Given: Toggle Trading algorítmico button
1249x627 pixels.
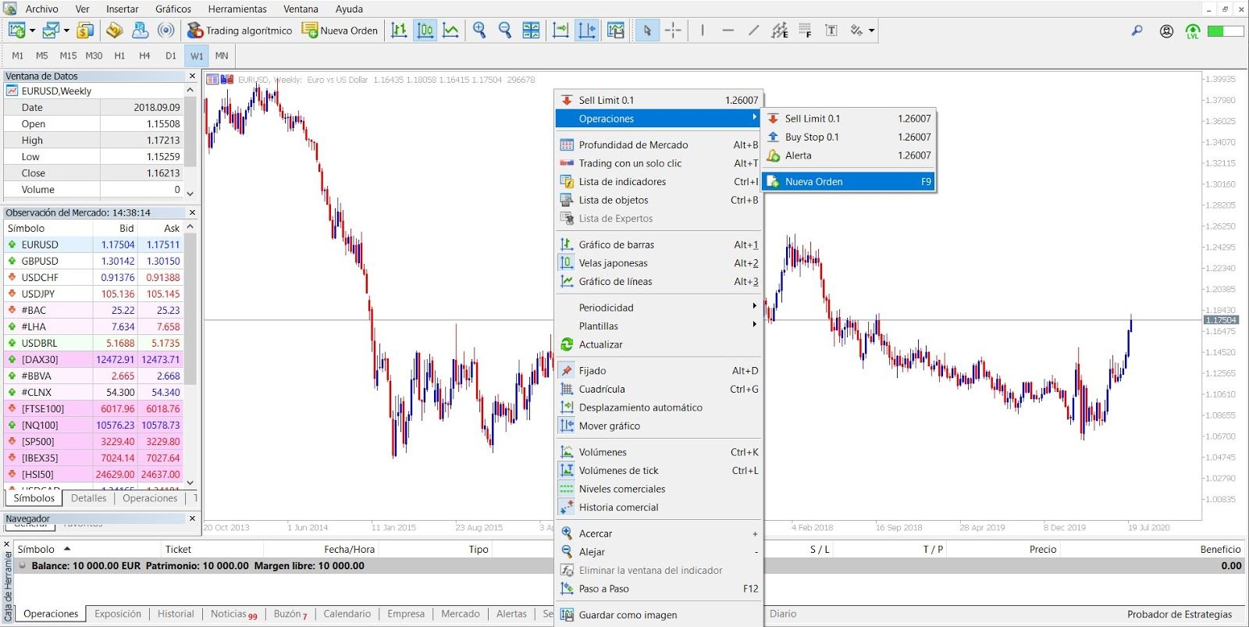Looking at the screenshot, I should tap(240, 30).
